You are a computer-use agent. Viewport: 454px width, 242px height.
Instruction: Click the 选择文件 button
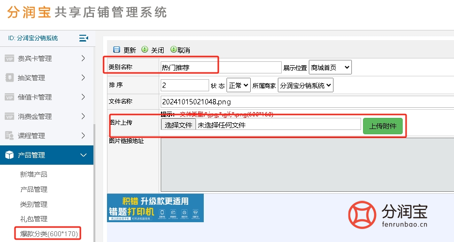coord(178,125)
